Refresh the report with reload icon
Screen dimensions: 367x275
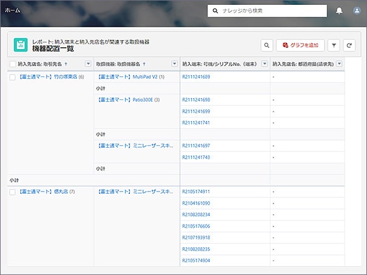(x=349, y=45)
